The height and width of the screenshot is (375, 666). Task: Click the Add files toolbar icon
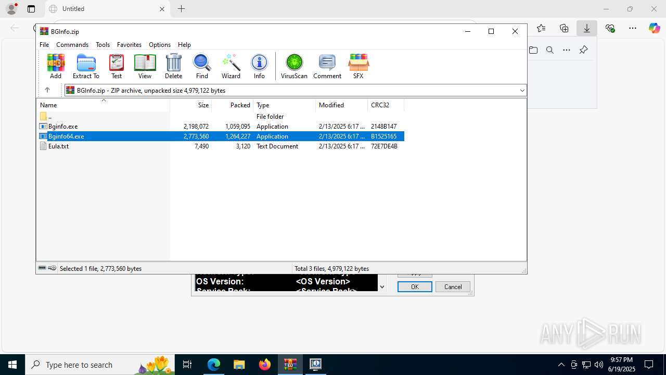coord(56,66)
